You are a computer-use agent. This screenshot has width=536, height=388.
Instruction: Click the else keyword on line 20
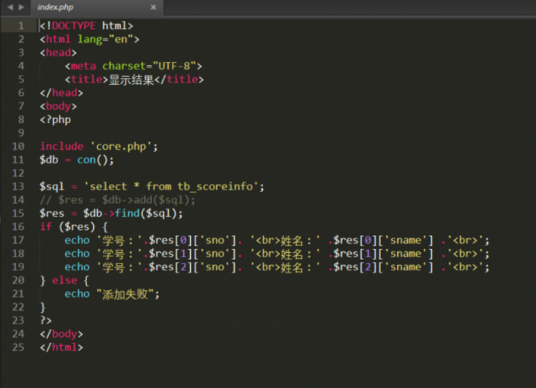(x=64, y=280)
